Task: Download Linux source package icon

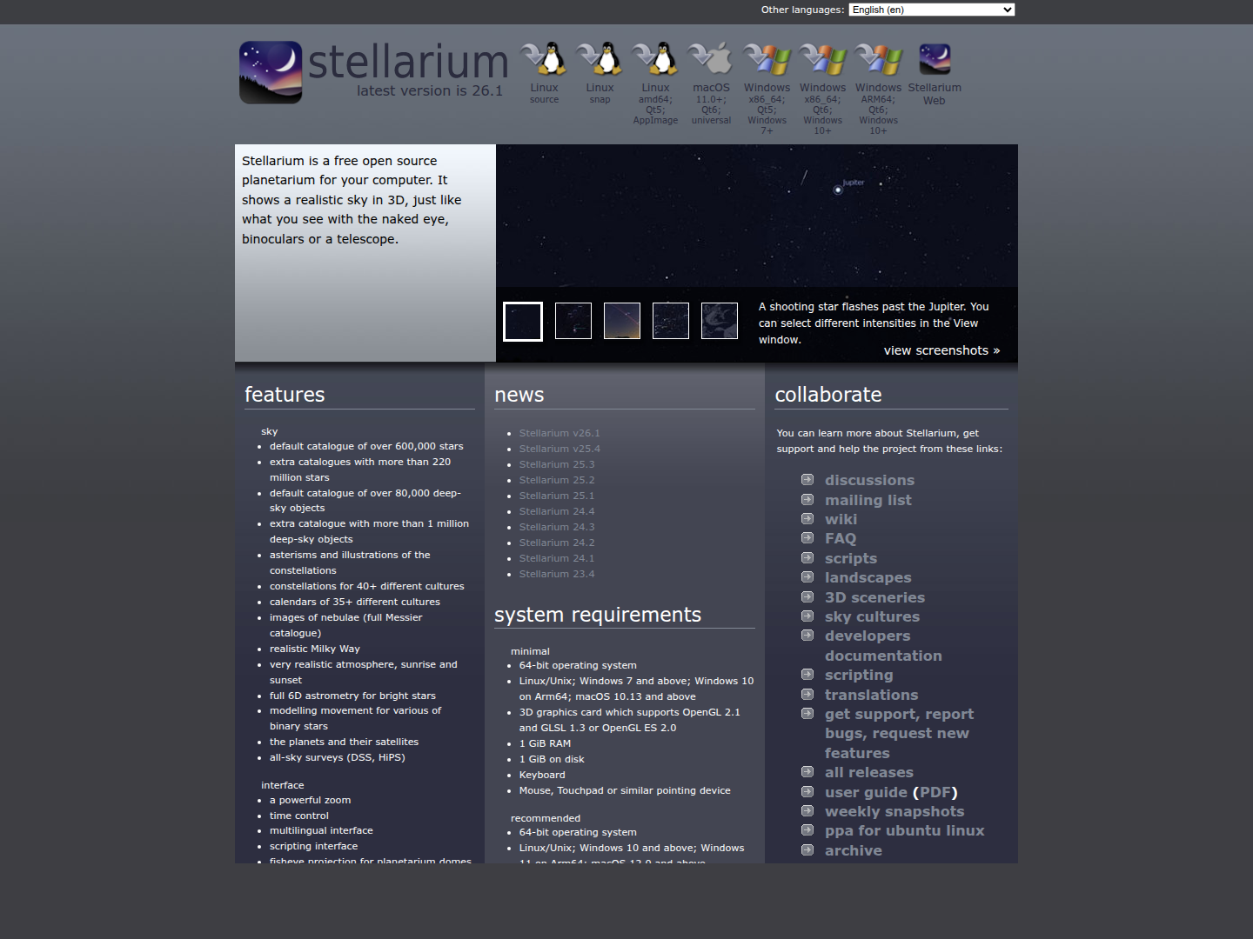Action: point(544,59)
